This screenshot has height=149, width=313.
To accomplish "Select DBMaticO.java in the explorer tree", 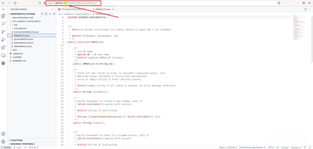I will tap(22, 36).
